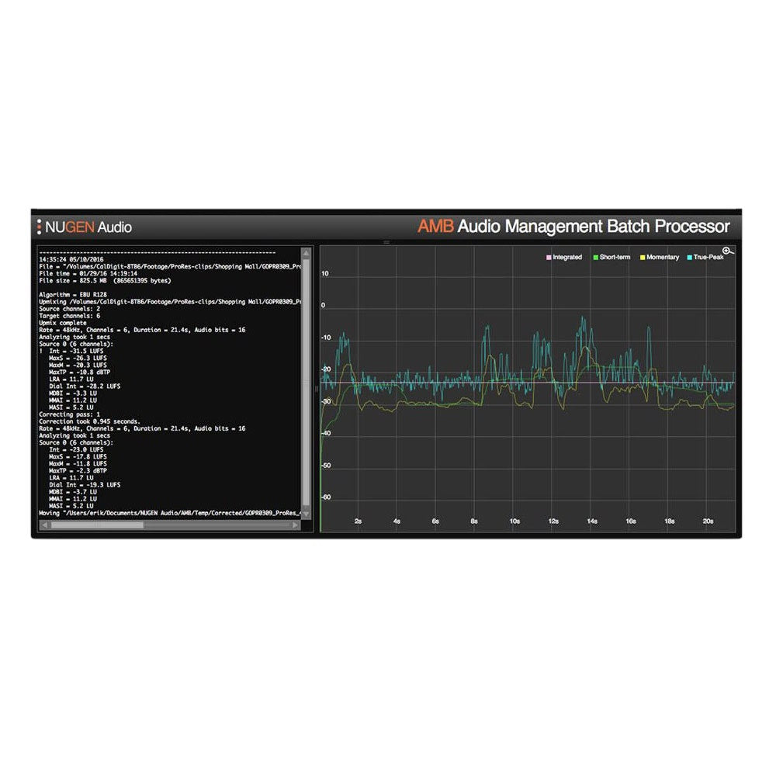Select the 'Dial Int = -28.2 LUFS' line
776x776 pixels.
pos(85,386)
